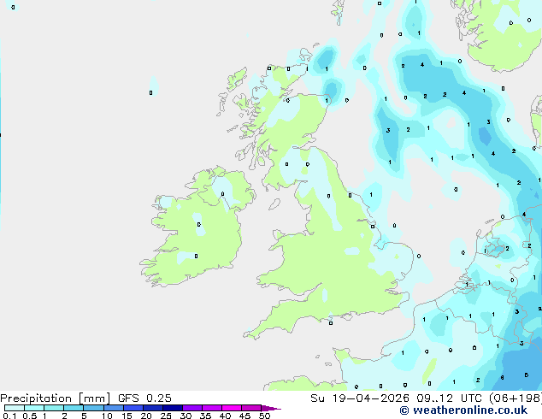Click the 10 to 15 mm legend swatch
This screenshot has width=542, height=419.
[x=114, y=408]
